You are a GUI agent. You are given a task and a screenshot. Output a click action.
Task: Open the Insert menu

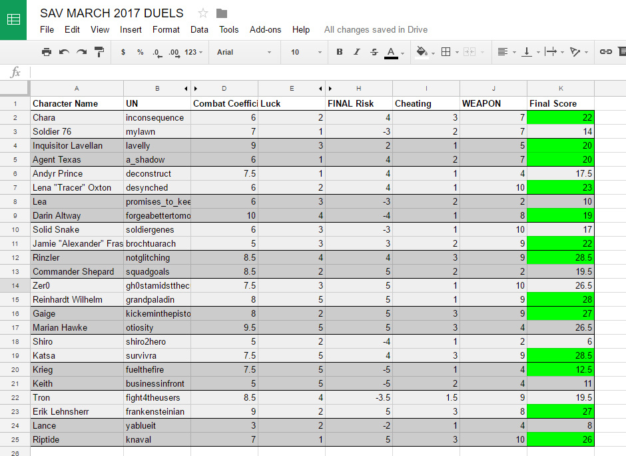coord(131,29)
